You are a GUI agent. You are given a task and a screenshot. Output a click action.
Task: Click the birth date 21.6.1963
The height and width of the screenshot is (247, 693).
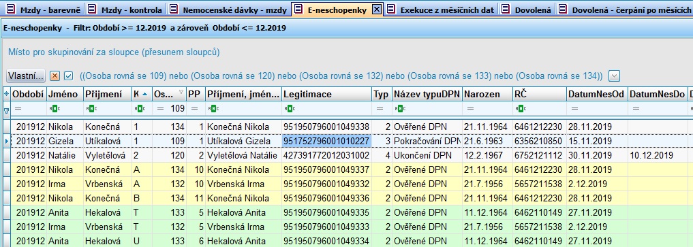487,141
